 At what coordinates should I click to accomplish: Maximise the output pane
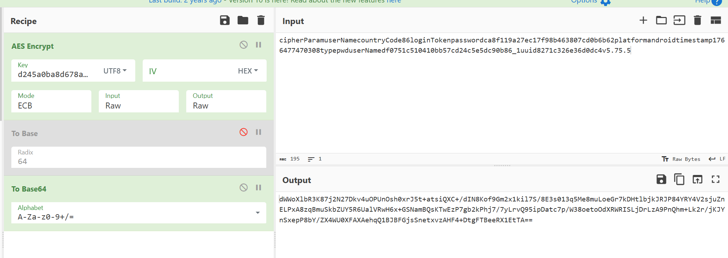tap(716, 180)
